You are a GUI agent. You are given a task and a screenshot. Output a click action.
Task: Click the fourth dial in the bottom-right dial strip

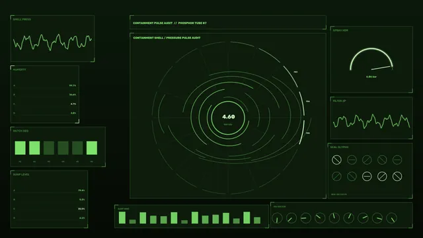tap(320, 218)
